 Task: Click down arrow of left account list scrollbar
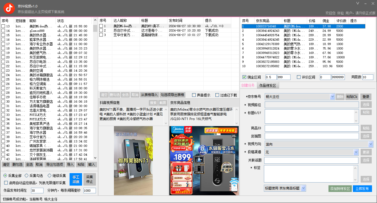pyautogui.click(x=95, y=157)
